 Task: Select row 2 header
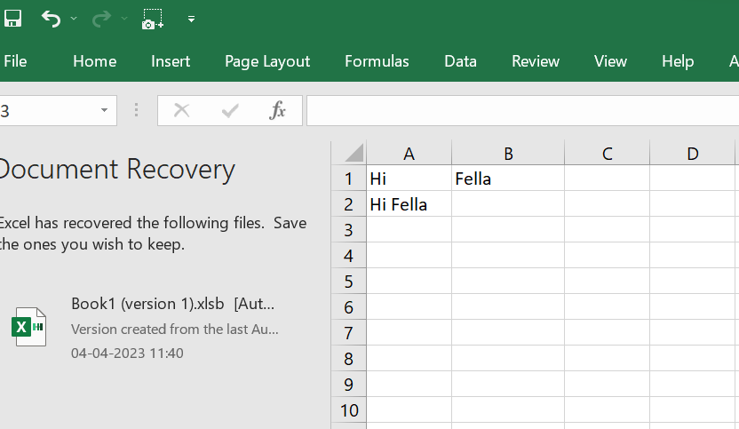point(349,204)
